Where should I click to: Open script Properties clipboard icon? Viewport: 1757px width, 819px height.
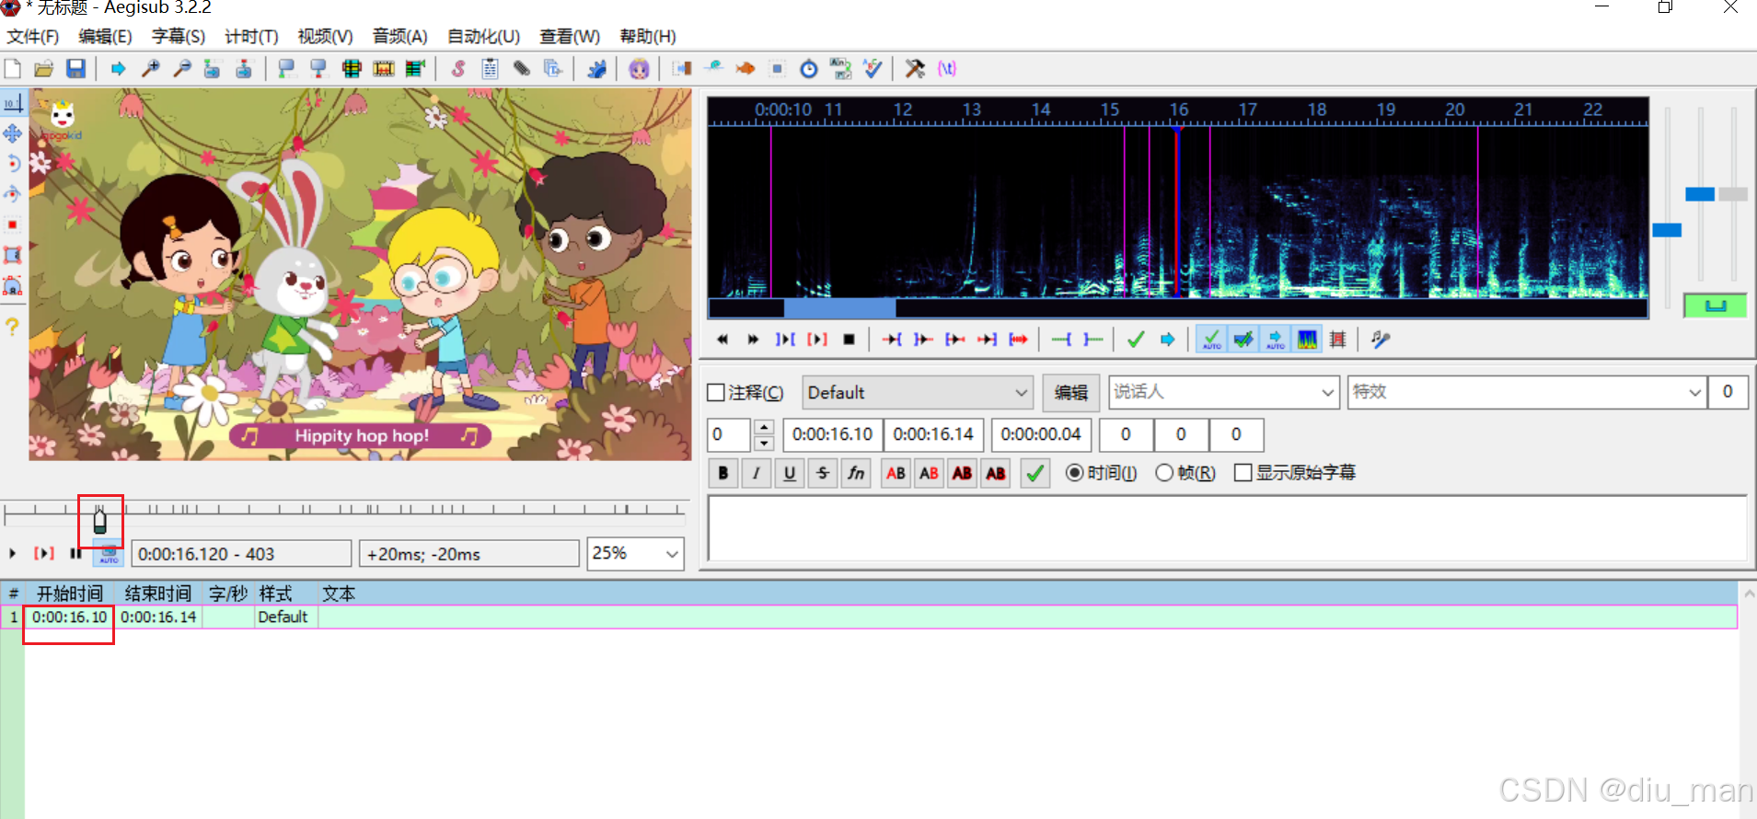point(490,68)
